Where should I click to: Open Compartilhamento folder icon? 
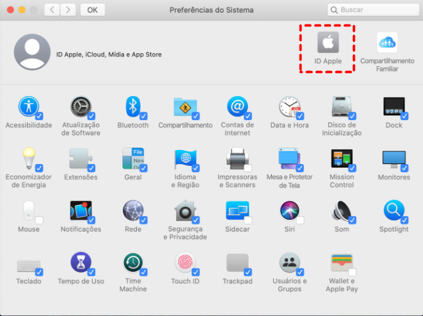(185, 107)
